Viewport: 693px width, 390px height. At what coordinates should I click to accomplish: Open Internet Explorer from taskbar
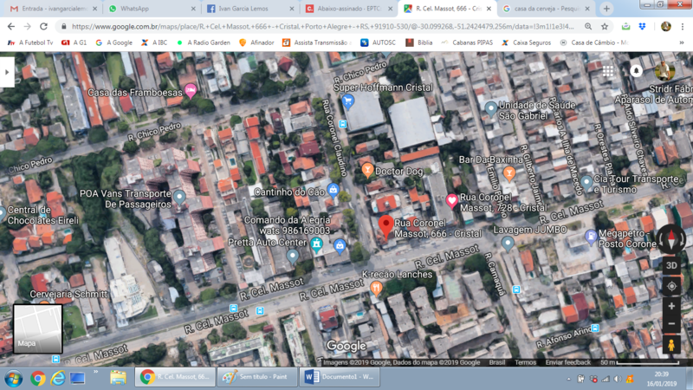(57, 378)
